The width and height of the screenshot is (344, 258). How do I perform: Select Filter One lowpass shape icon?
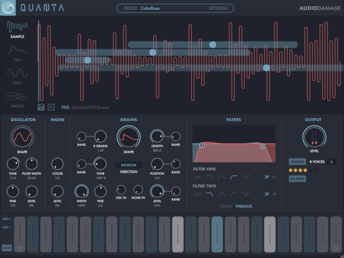pos(209,177)
